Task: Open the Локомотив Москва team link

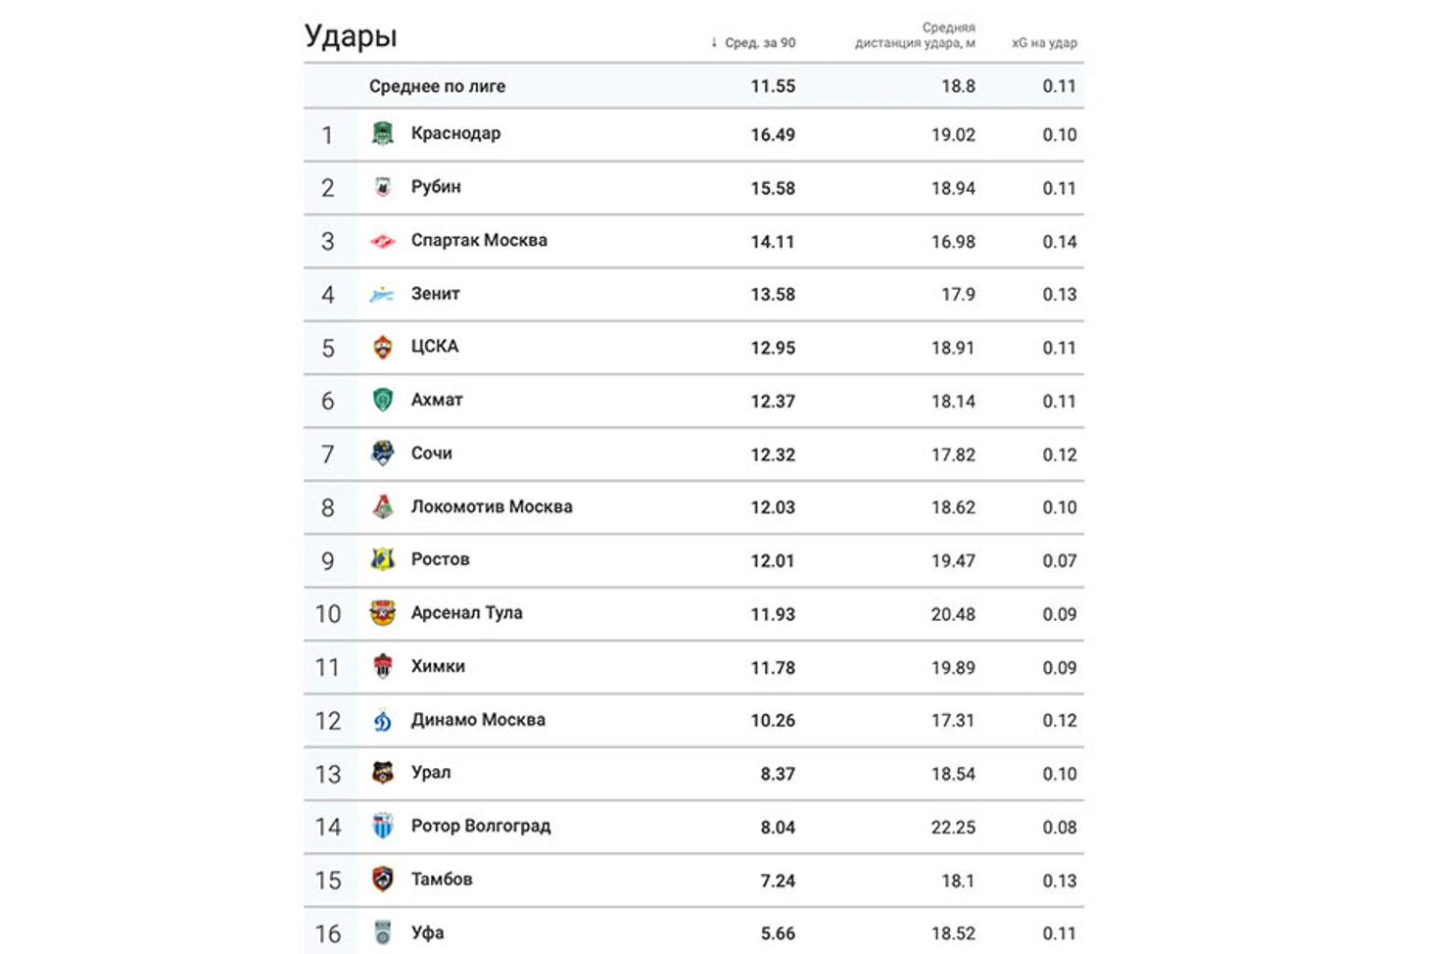Action: 492,506
